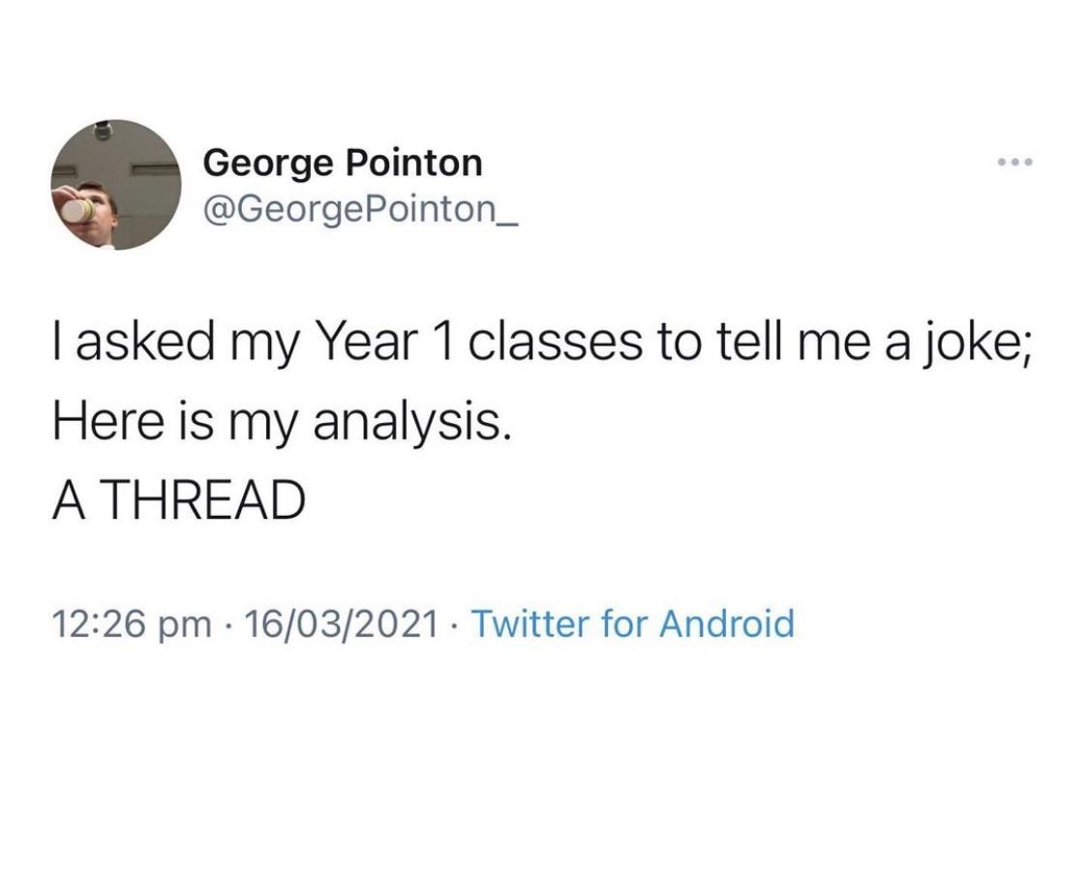The height and width of the screenshot is (870, 1089).
Task: Click the @GeorgePointon_ handle
Action: [360, 206]
